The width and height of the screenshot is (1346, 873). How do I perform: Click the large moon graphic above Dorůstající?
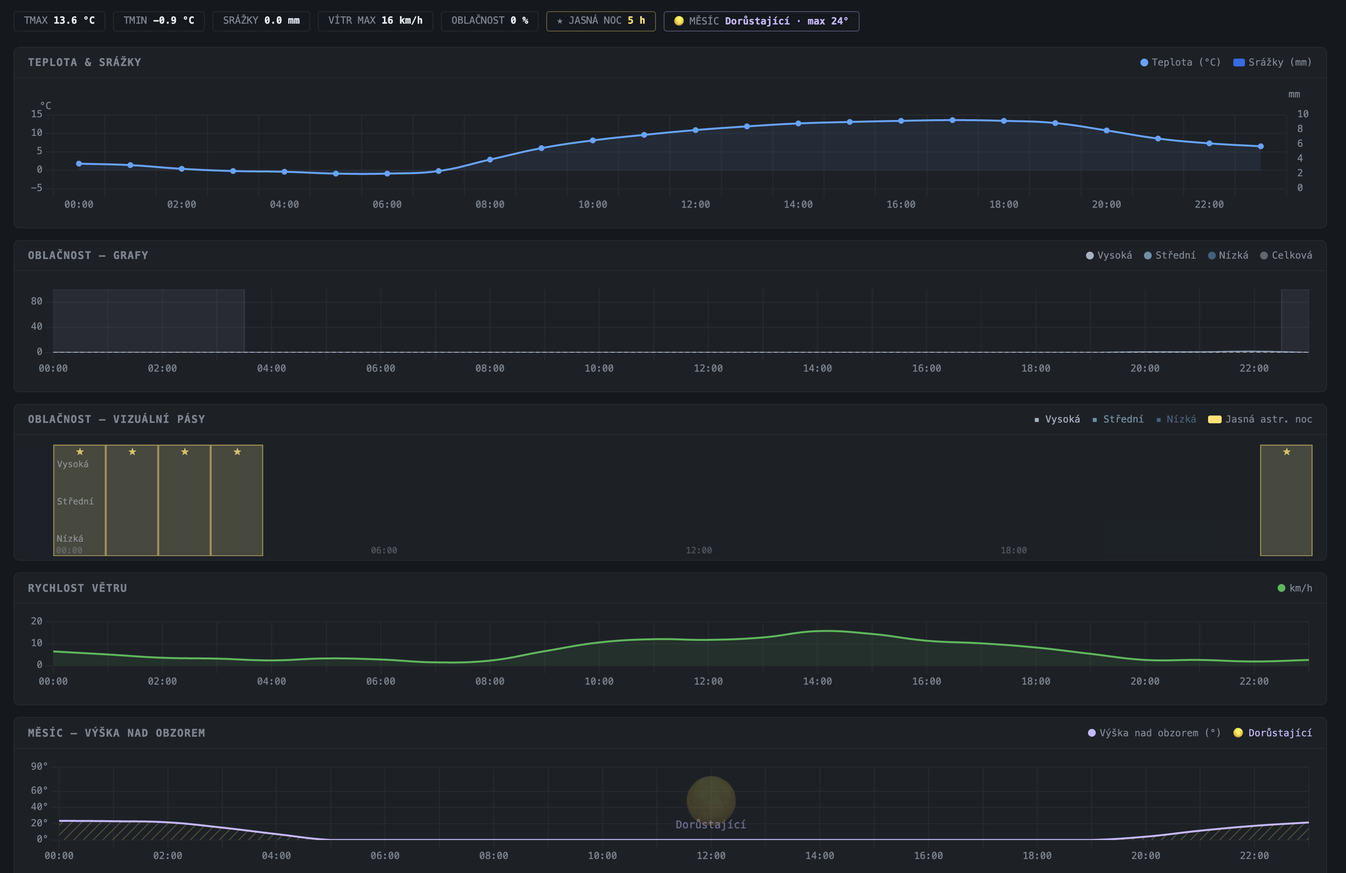click(711, 800)
